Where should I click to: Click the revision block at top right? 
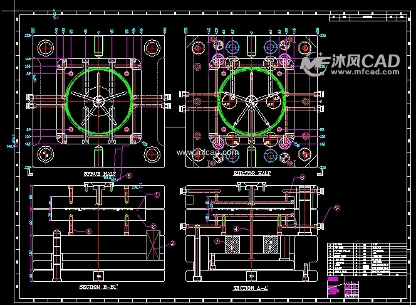[x=368, y=18]
